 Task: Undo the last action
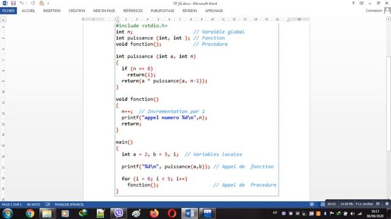click(x=22, y=3)
